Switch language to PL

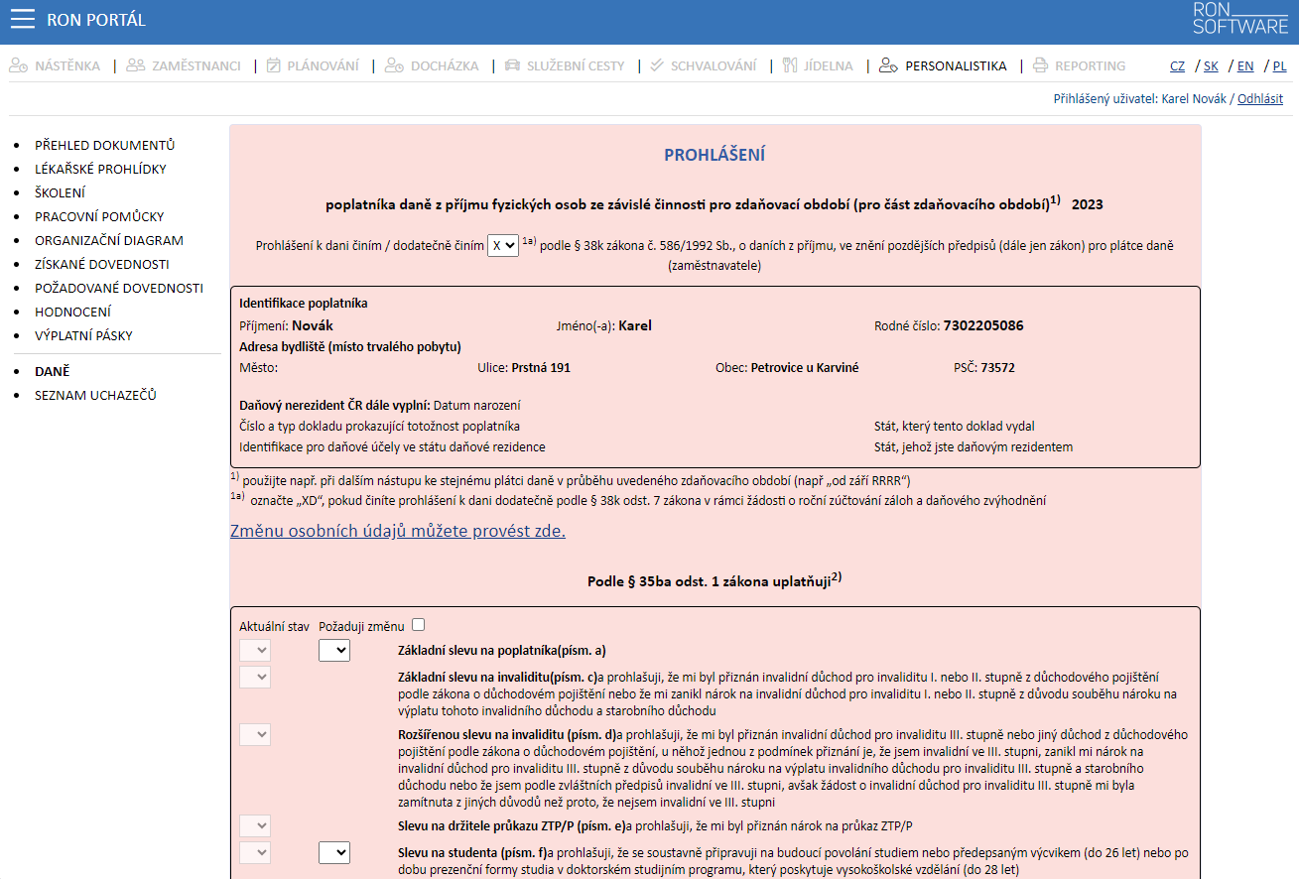tap(1280, 66)
